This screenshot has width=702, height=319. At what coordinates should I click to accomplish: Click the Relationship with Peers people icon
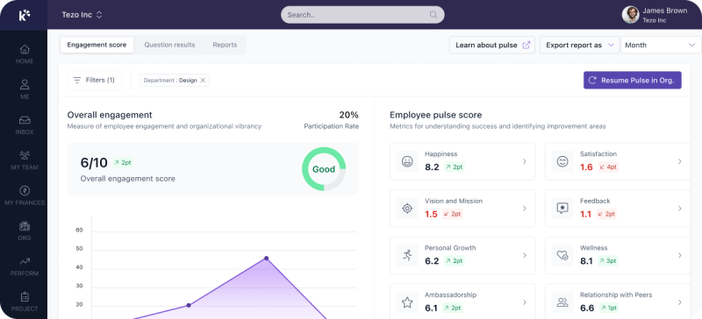point(562,302)
